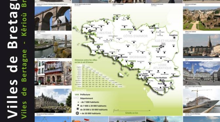Image resolution: width=220 pixels, height=122 pixels.
Task: Click the Brest city marker on the map
Action: (90, 31)
